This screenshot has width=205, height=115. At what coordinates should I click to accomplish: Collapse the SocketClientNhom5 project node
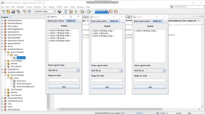(2, 49)
